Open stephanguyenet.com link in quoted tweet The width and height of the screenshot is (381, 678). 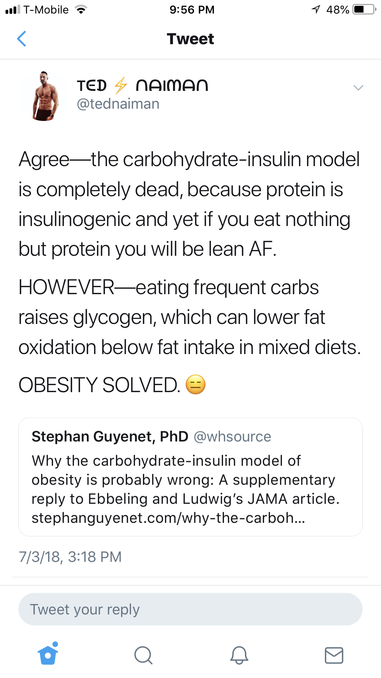tap(168, 518)
